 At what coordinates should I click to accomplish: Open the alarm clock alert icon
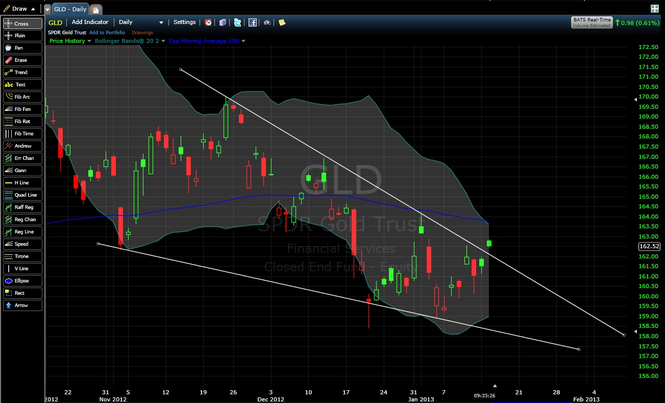click(x=208, y=22)
